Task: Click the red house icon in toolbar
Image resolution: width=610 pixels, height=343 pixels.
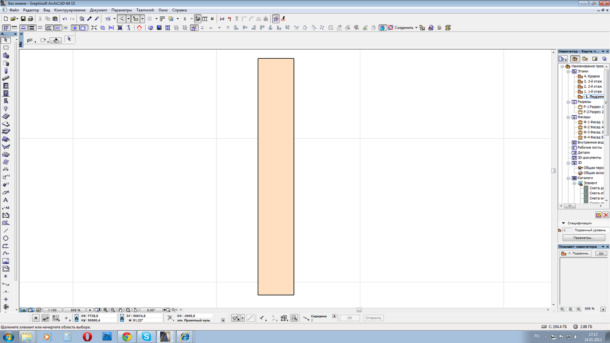Action: pyautogui.click(x=139, y=28)
